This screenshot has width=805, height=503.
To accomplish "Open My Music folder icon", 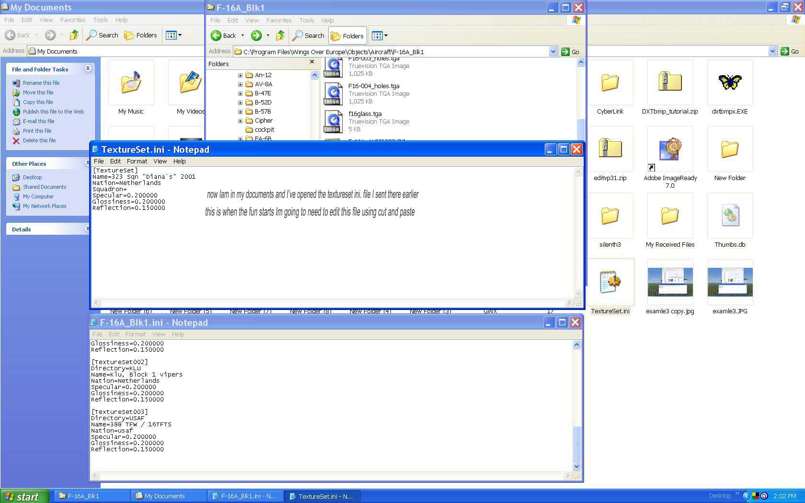I will tap(131, 82).
